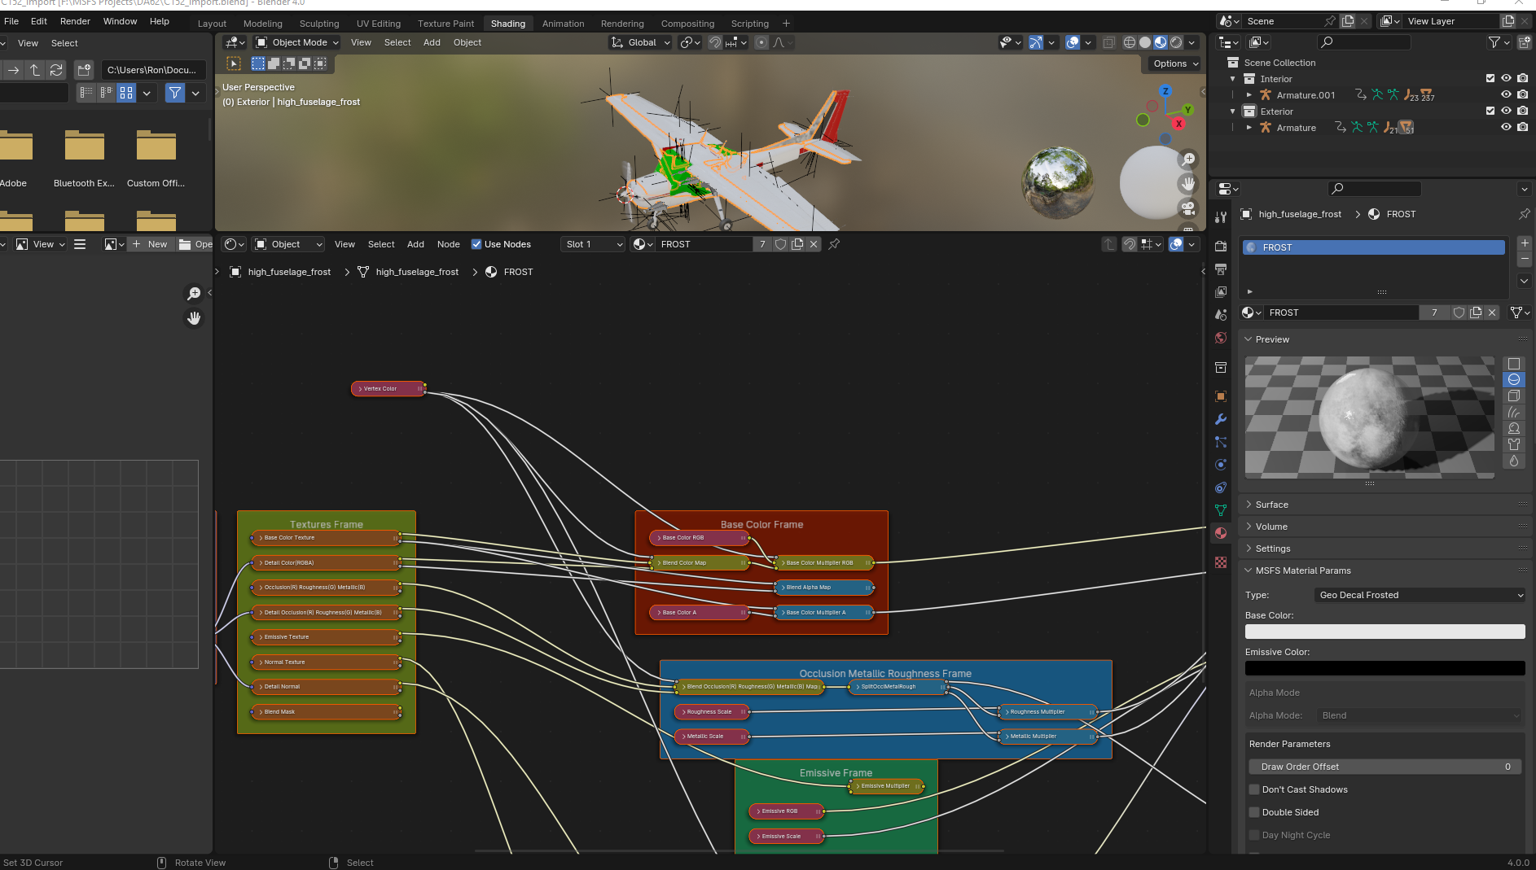Select the Object Properties tab

(1222, 397)
